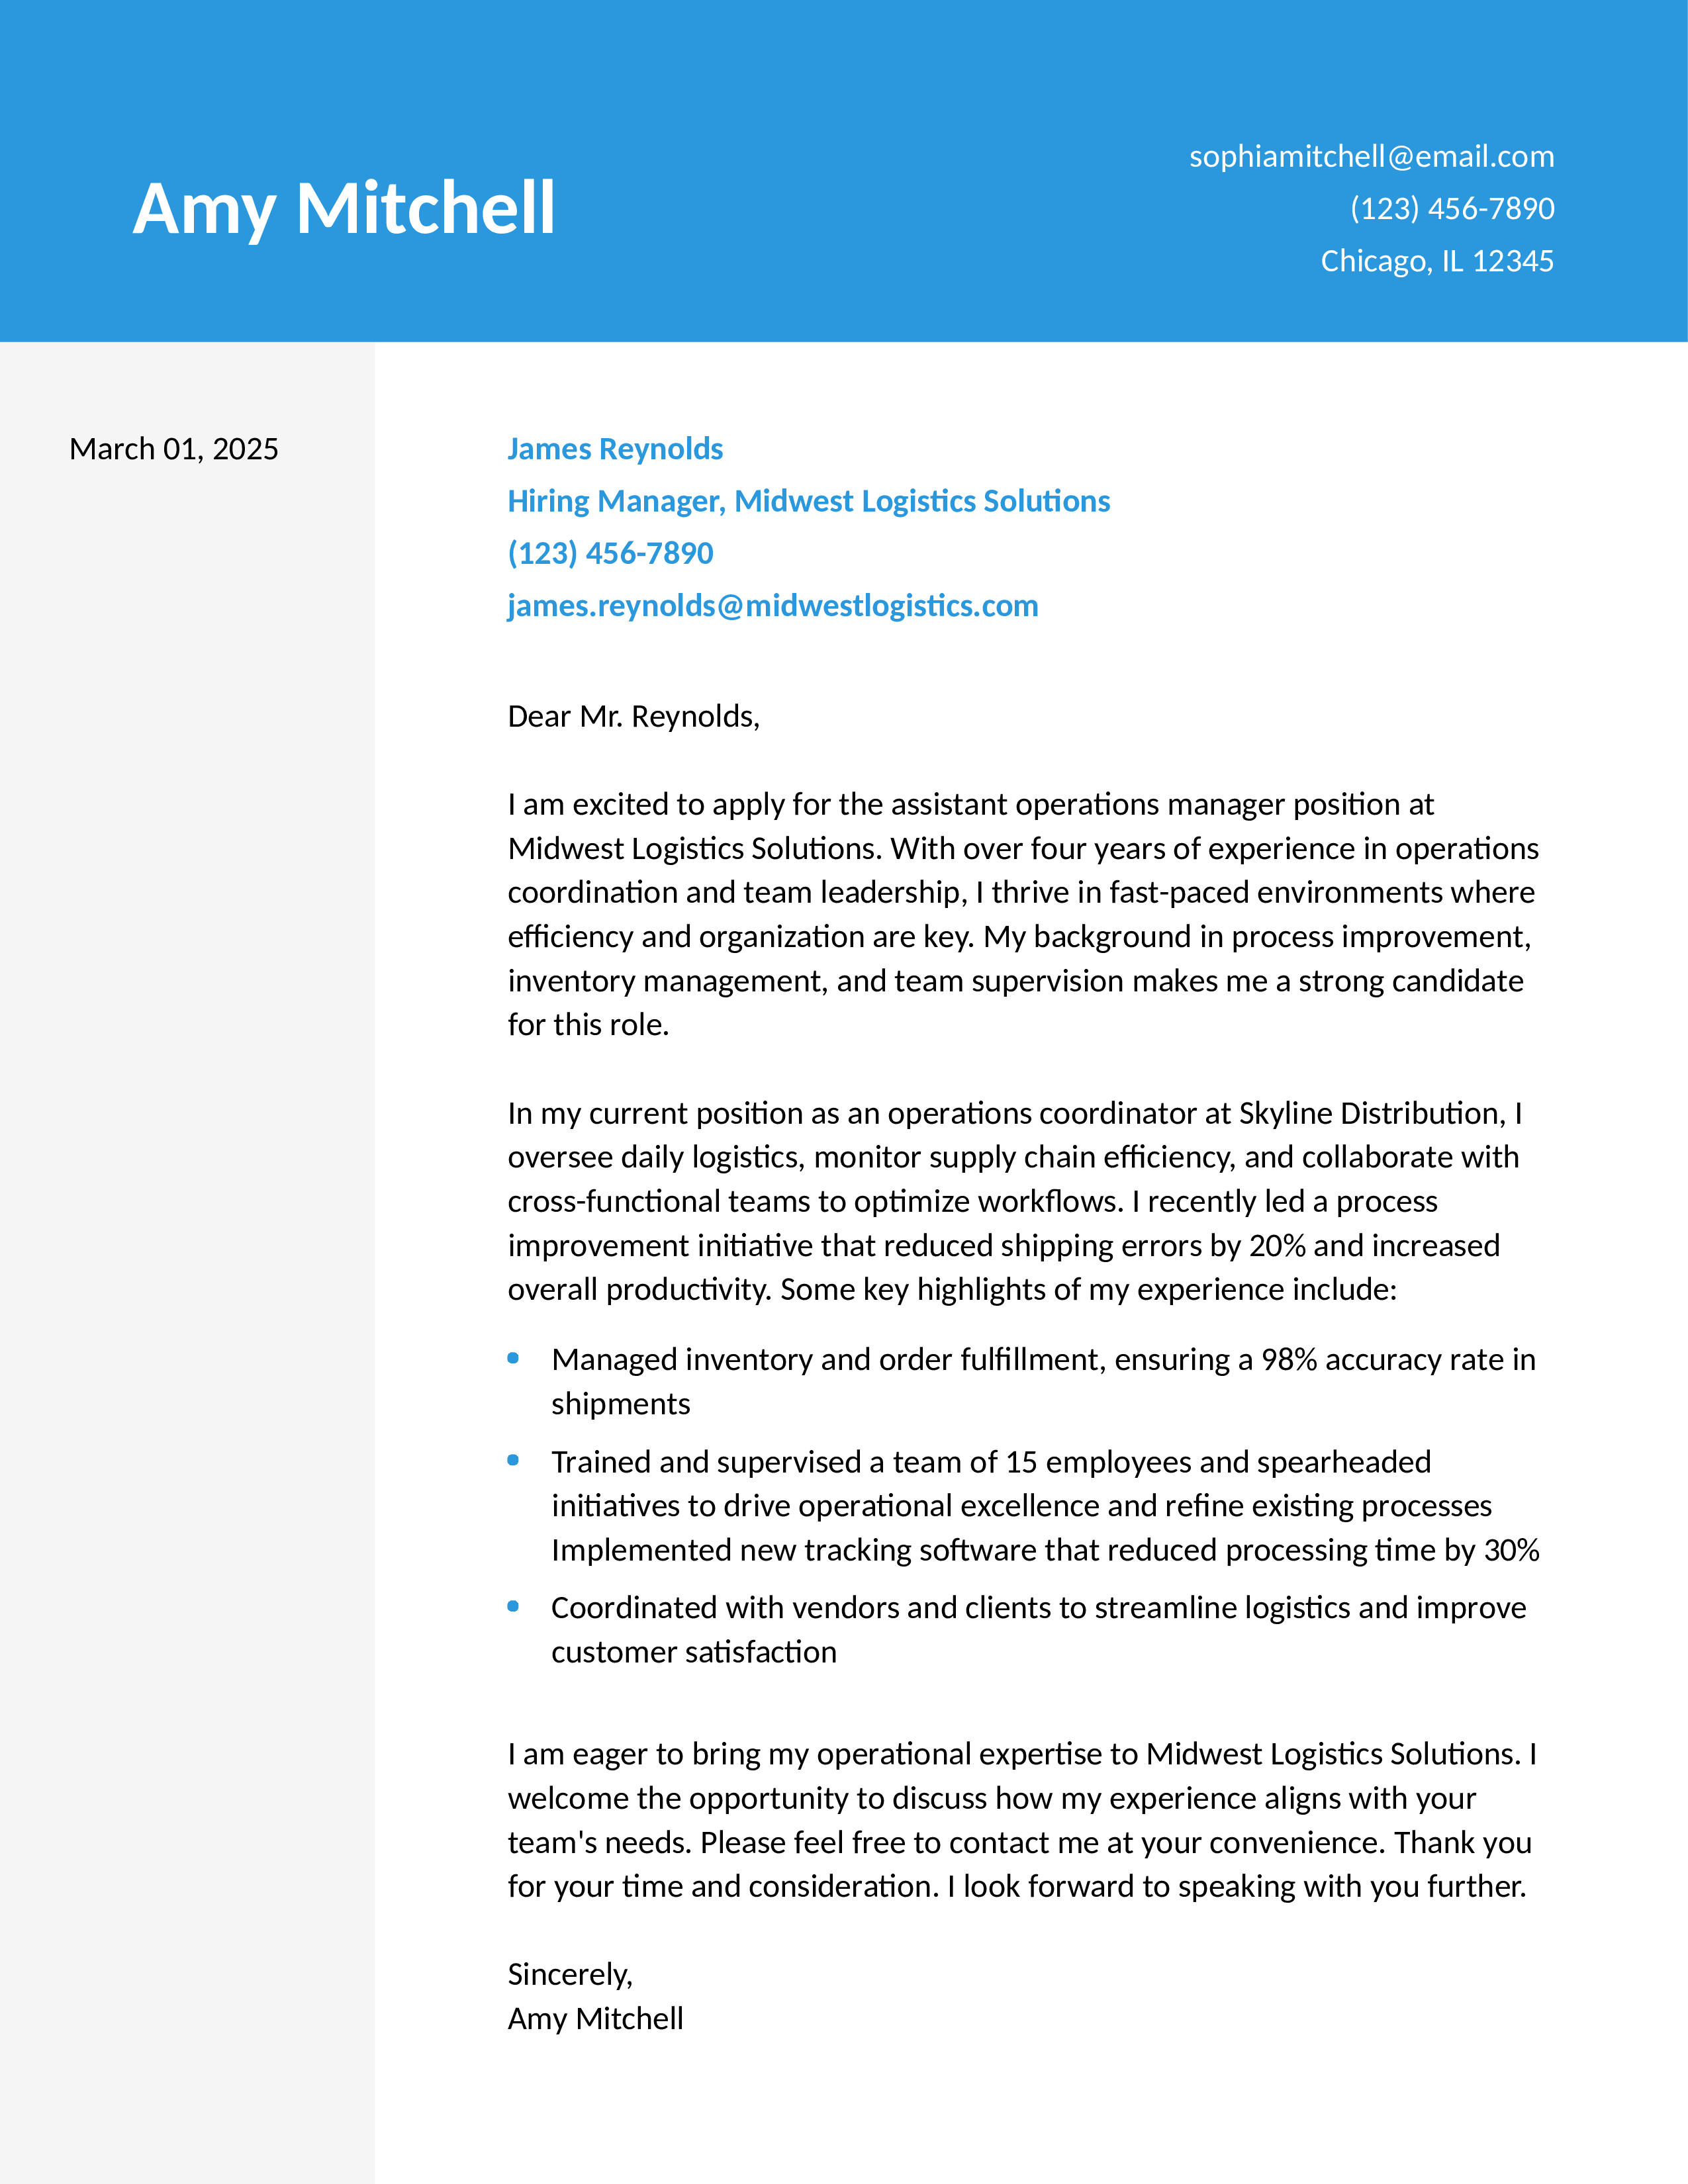
Task: Click the header phone number (123) 456-7890
Action: [x=1452, y=208]
